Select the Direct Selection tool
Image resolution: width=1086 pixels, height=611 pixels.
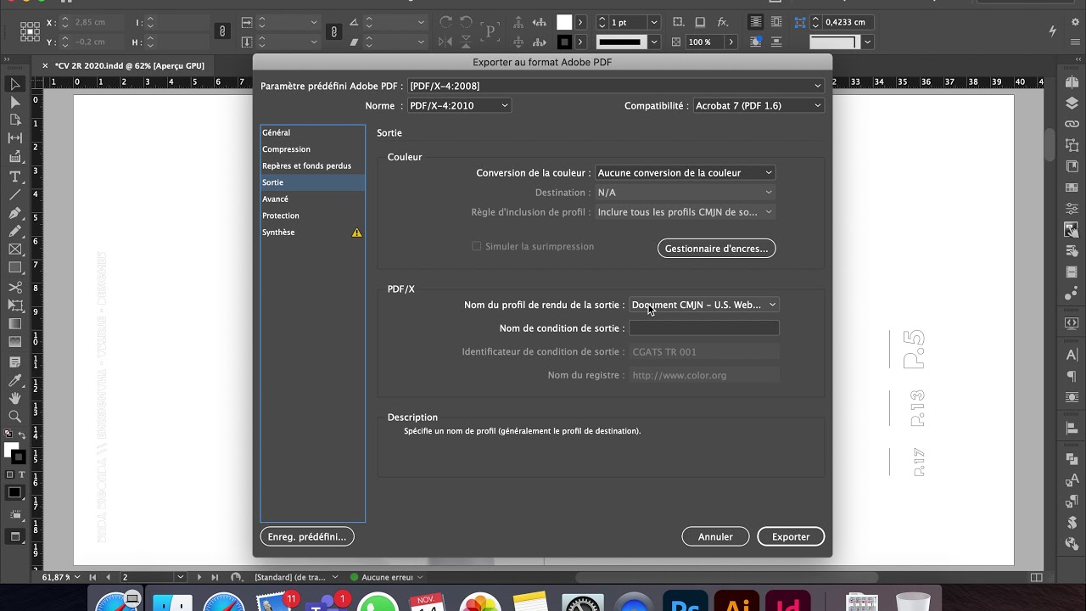point(14,102)
